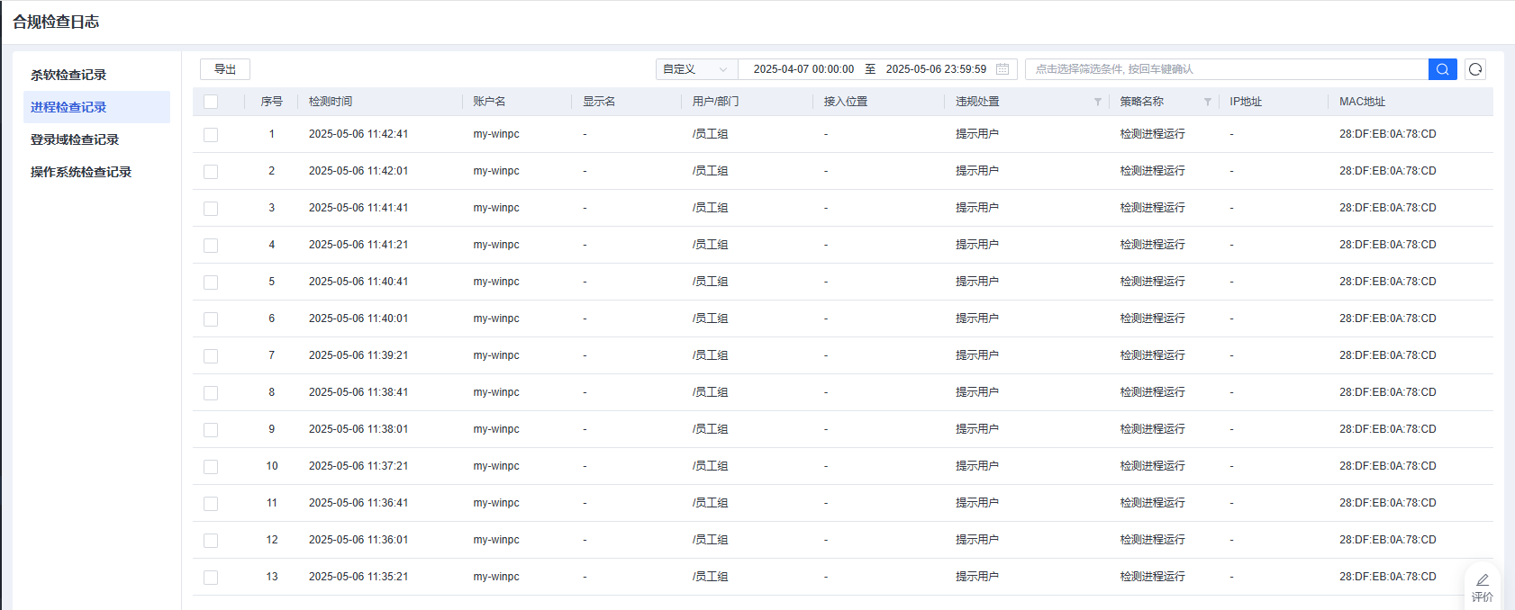1515x610 pixels.
Task: Open the 杀软检查记录 sidebar item
Action: tap(68, 75)
